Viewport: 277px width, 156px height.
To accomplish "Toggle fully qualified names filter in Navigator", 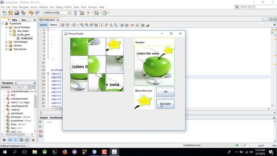I will (33, 140).
